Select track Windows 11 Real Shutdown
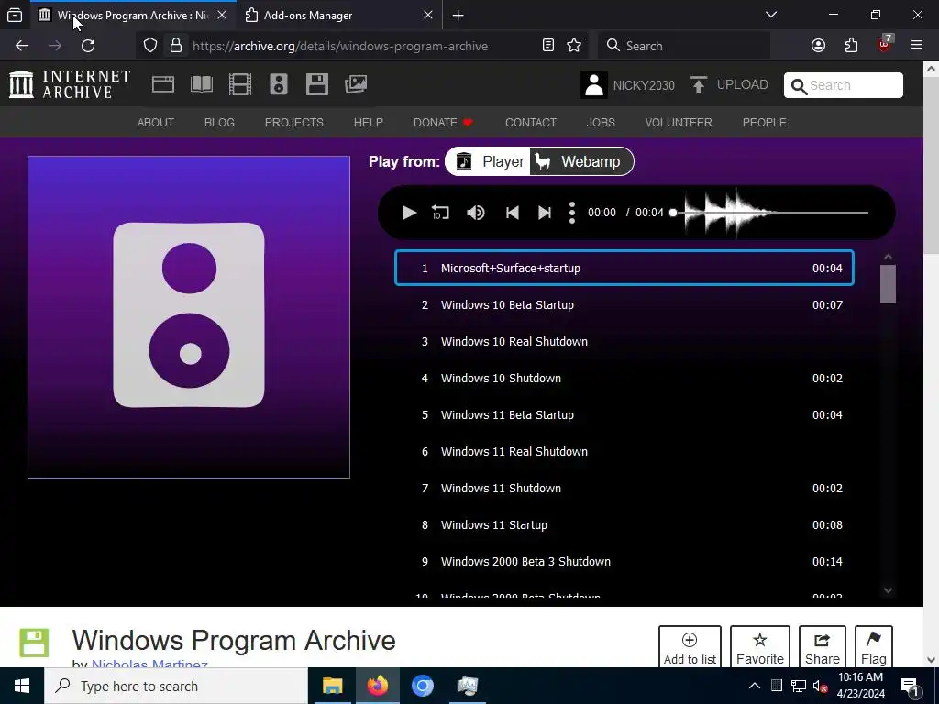Screen dimensions: 939x704 tap(624, 451)
